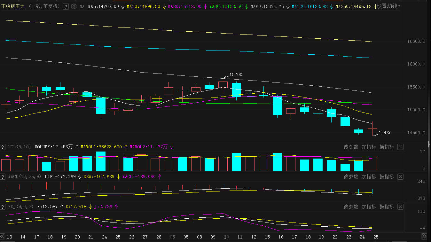
Task: Click the (日线,前复权) period label
Action: pos(44,6)
